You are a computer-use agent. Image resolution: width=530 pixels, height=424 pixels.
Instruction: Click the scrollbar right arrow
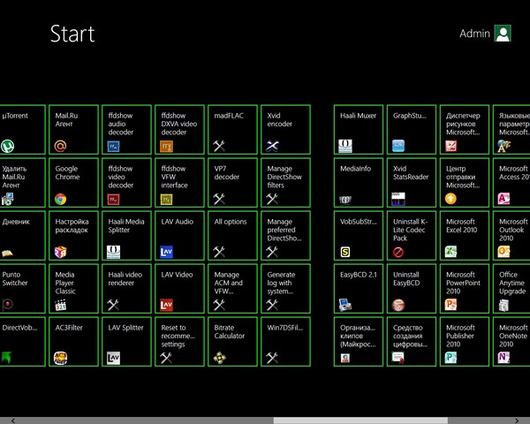(x=516, y=420)
